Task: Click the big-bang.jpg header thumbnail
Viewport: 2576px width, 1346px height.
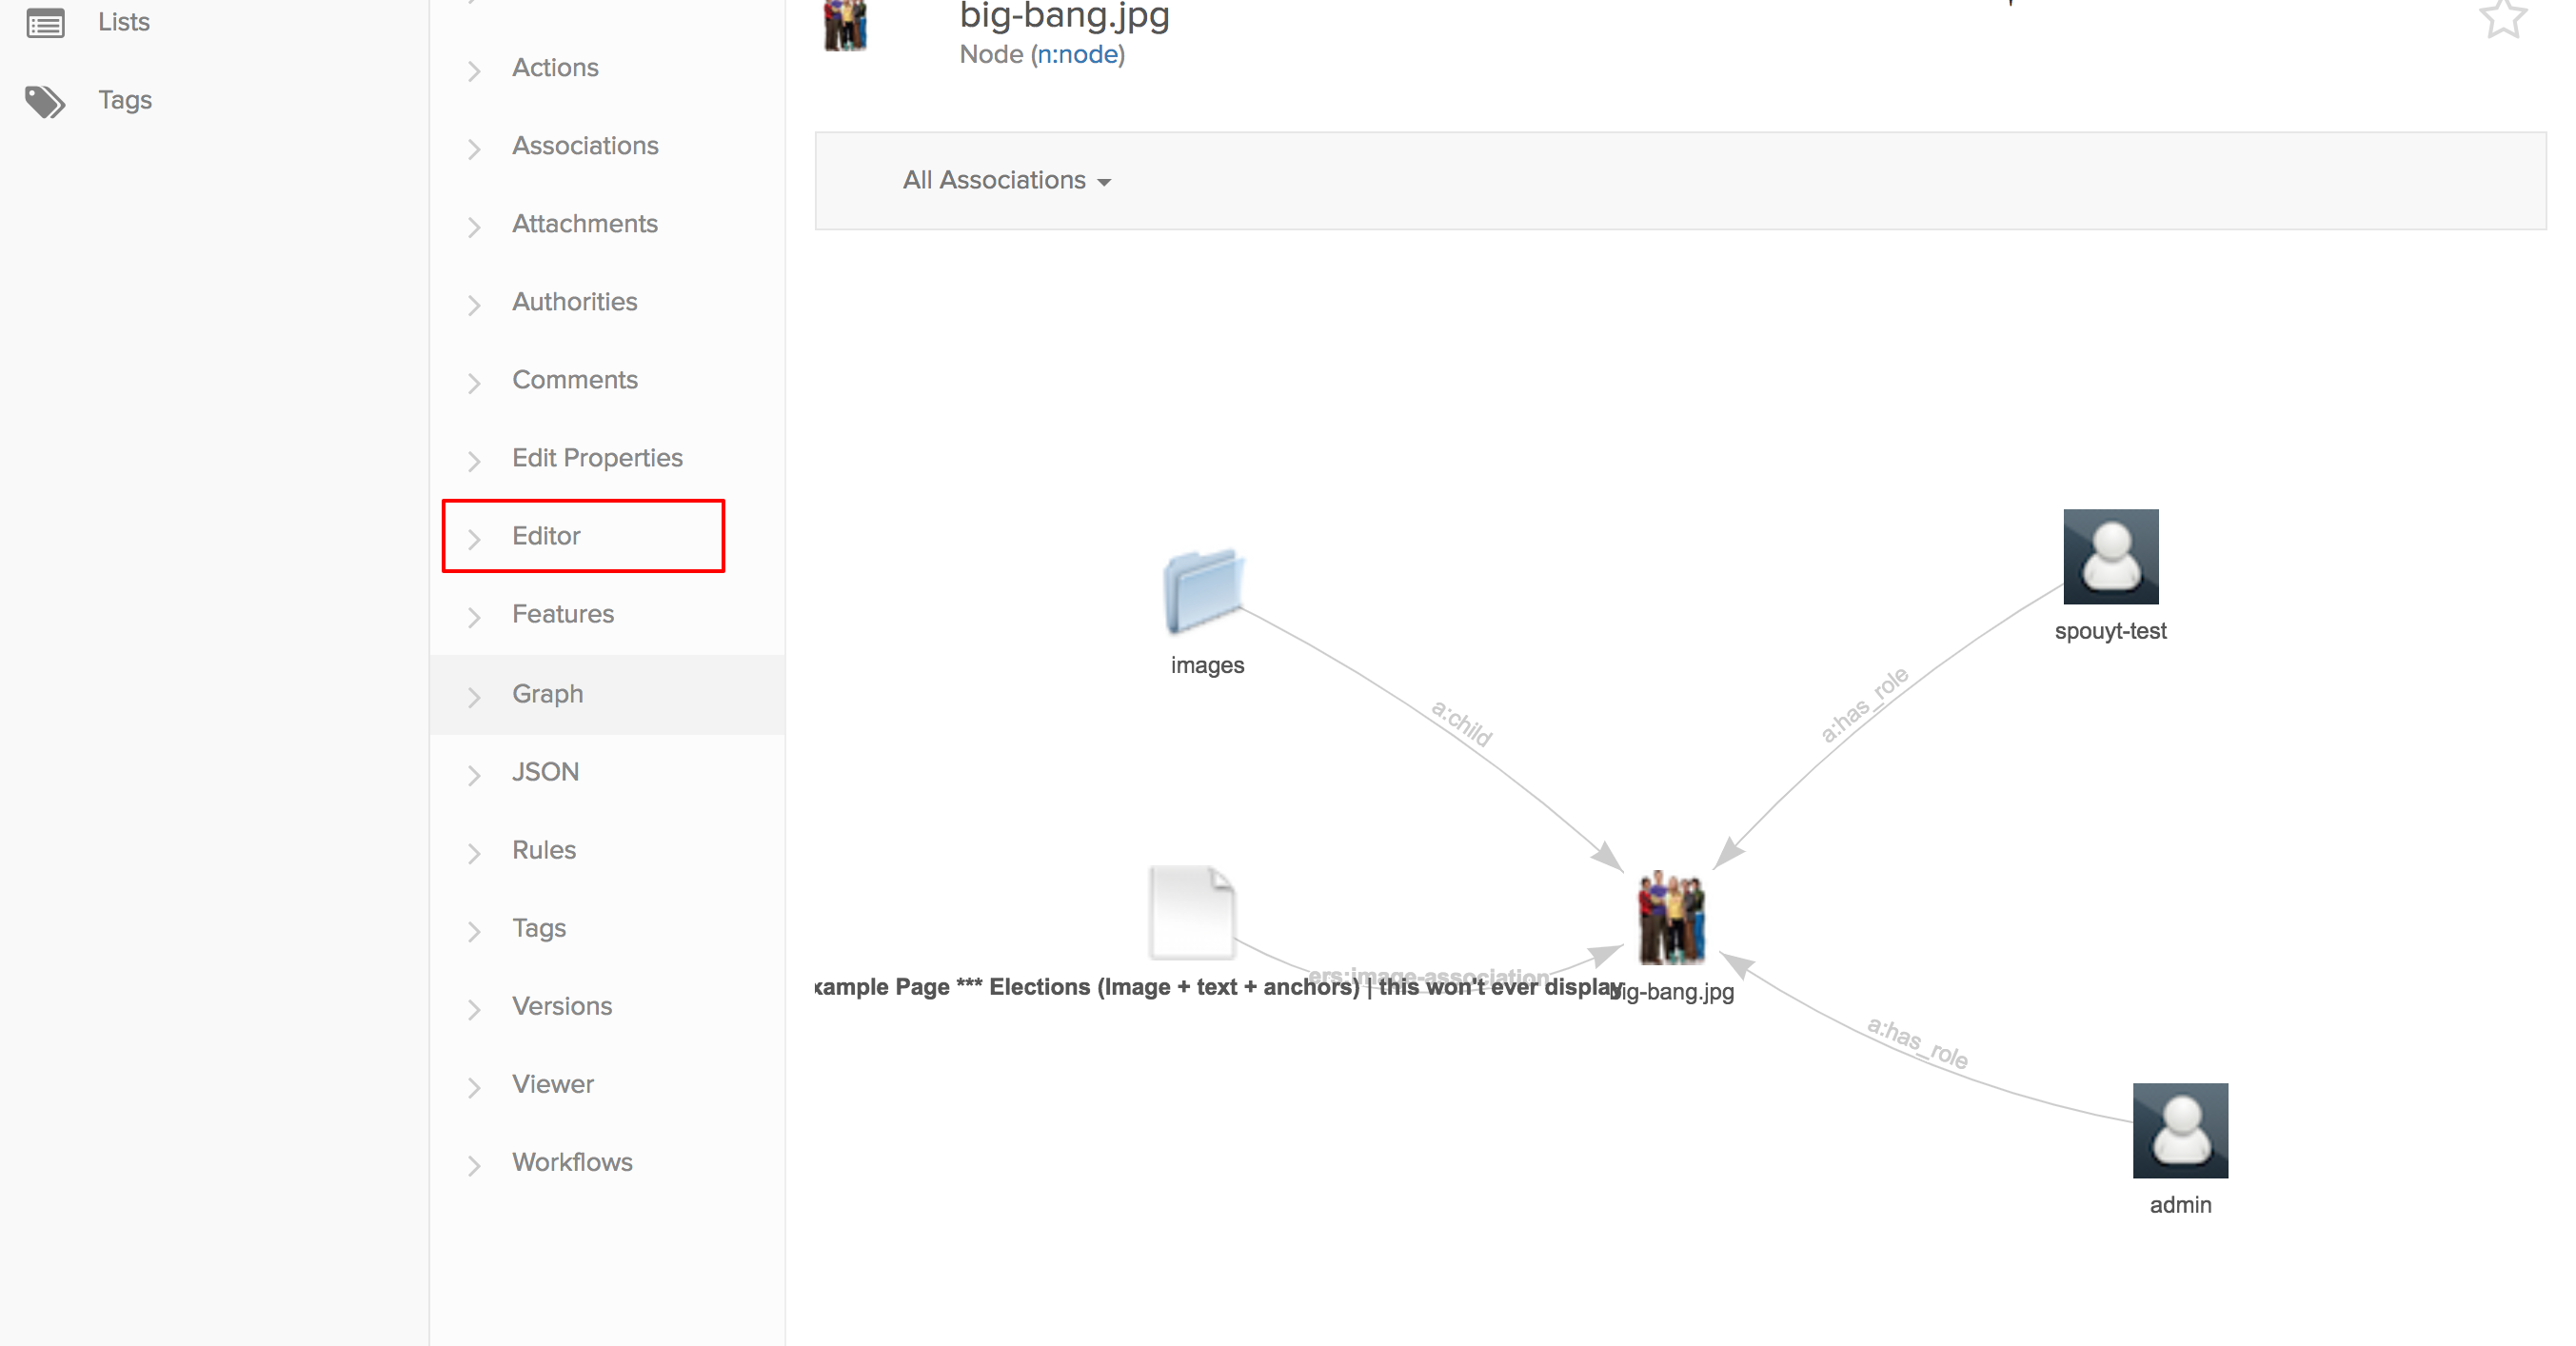Action: point(845,25)
